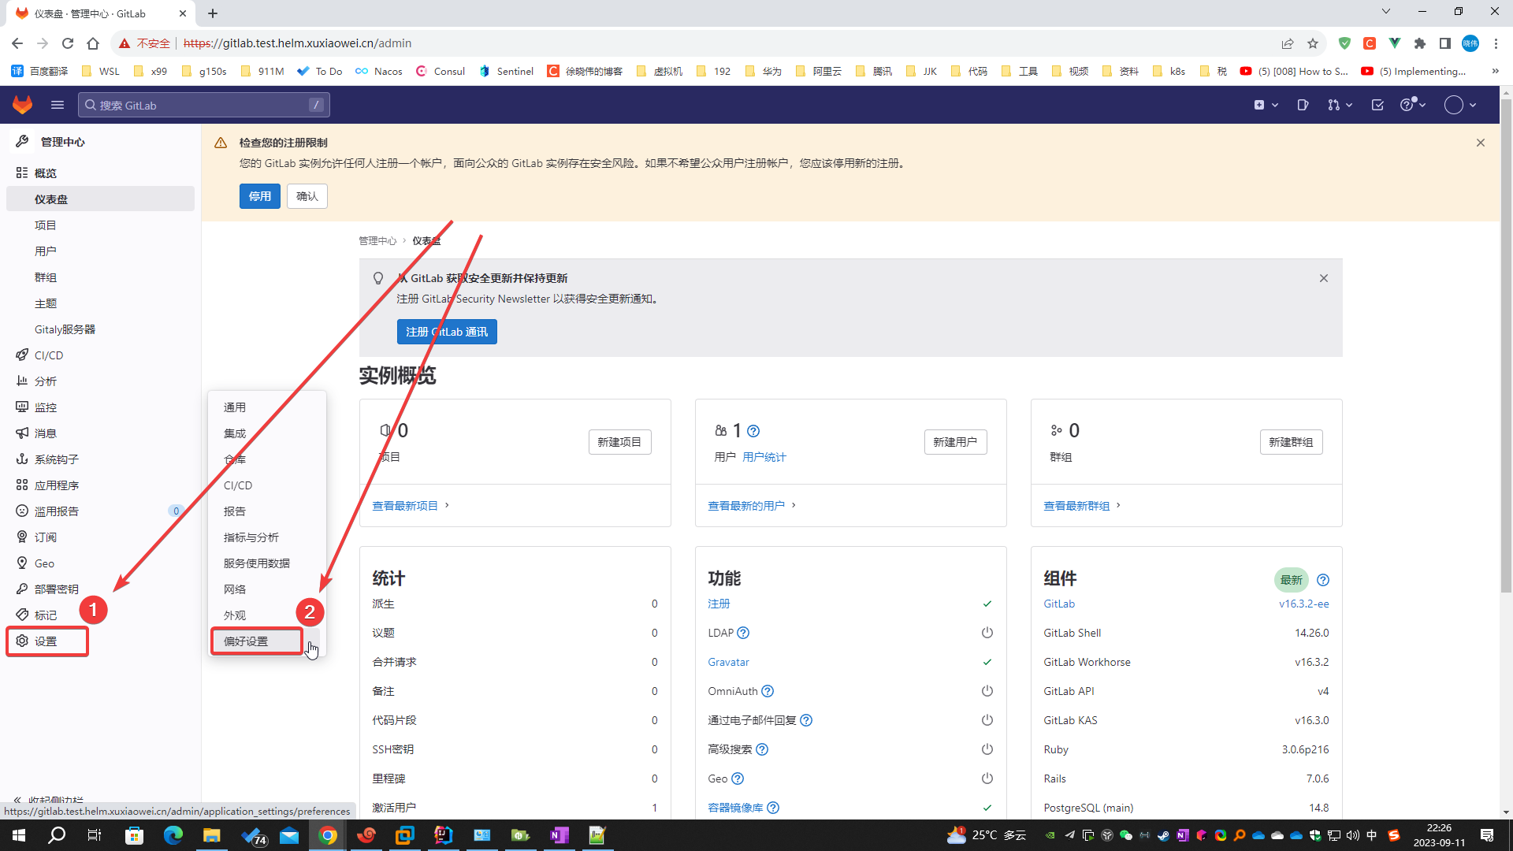Open Chrome extensions puzzle icon

[1419, 43]
